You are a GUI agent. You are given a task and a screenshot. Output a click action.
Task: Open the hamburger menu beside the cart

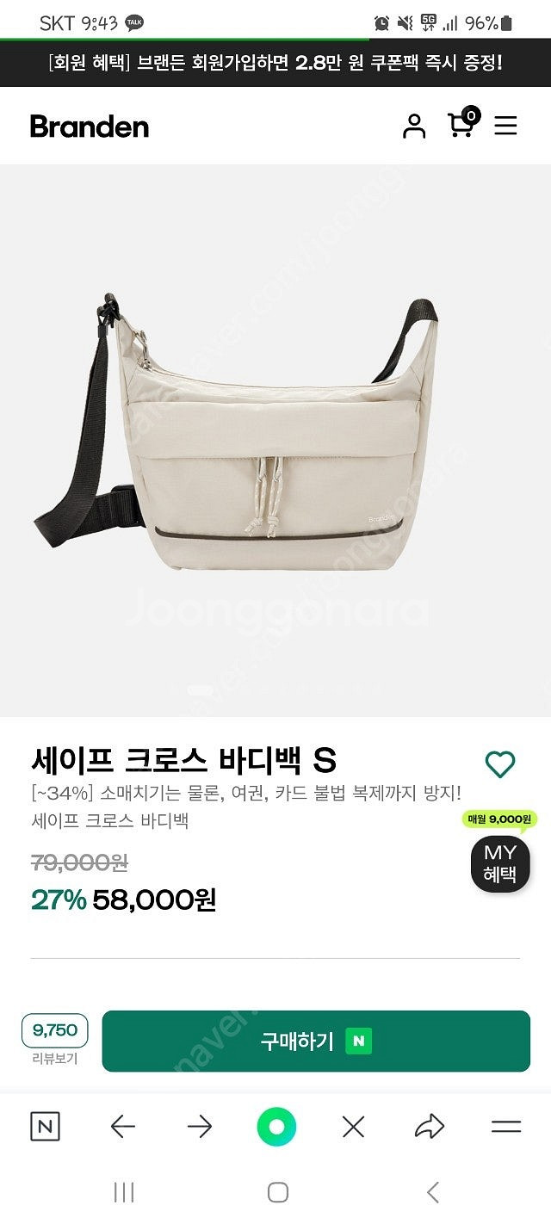[505, 126]
